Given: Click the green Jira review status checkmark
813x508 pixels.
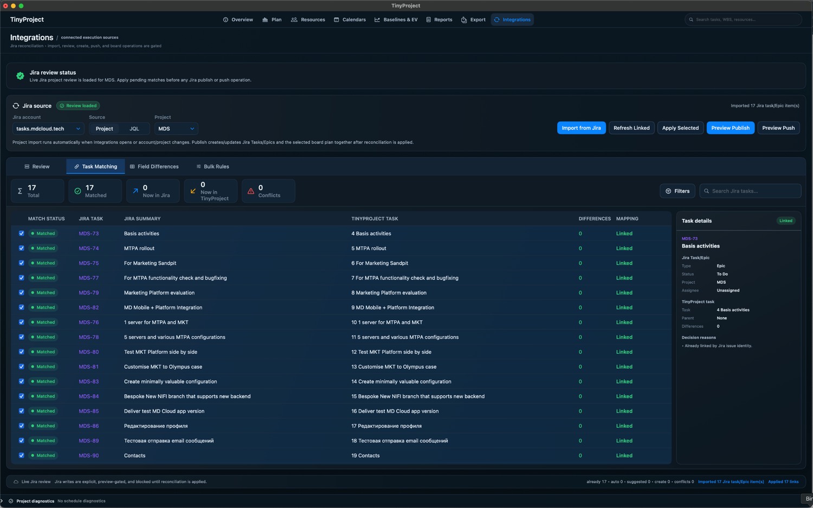Looking at the screenshot, I should tap(20, 76).
